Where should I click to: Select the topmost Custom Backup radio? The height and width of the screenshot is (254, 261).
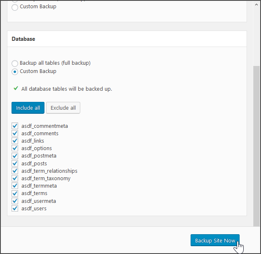tap(15, 7)
